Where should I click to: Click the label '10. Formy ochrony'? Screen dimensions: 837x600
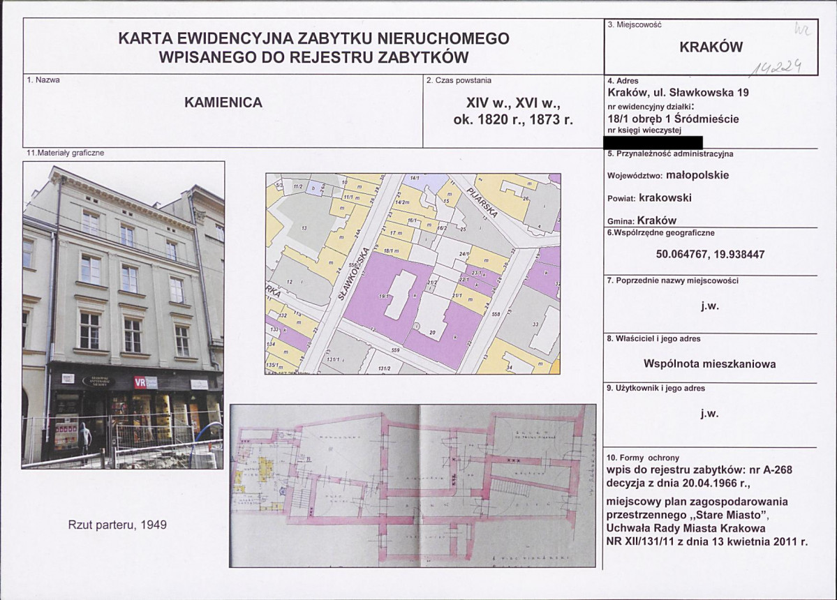643,458
